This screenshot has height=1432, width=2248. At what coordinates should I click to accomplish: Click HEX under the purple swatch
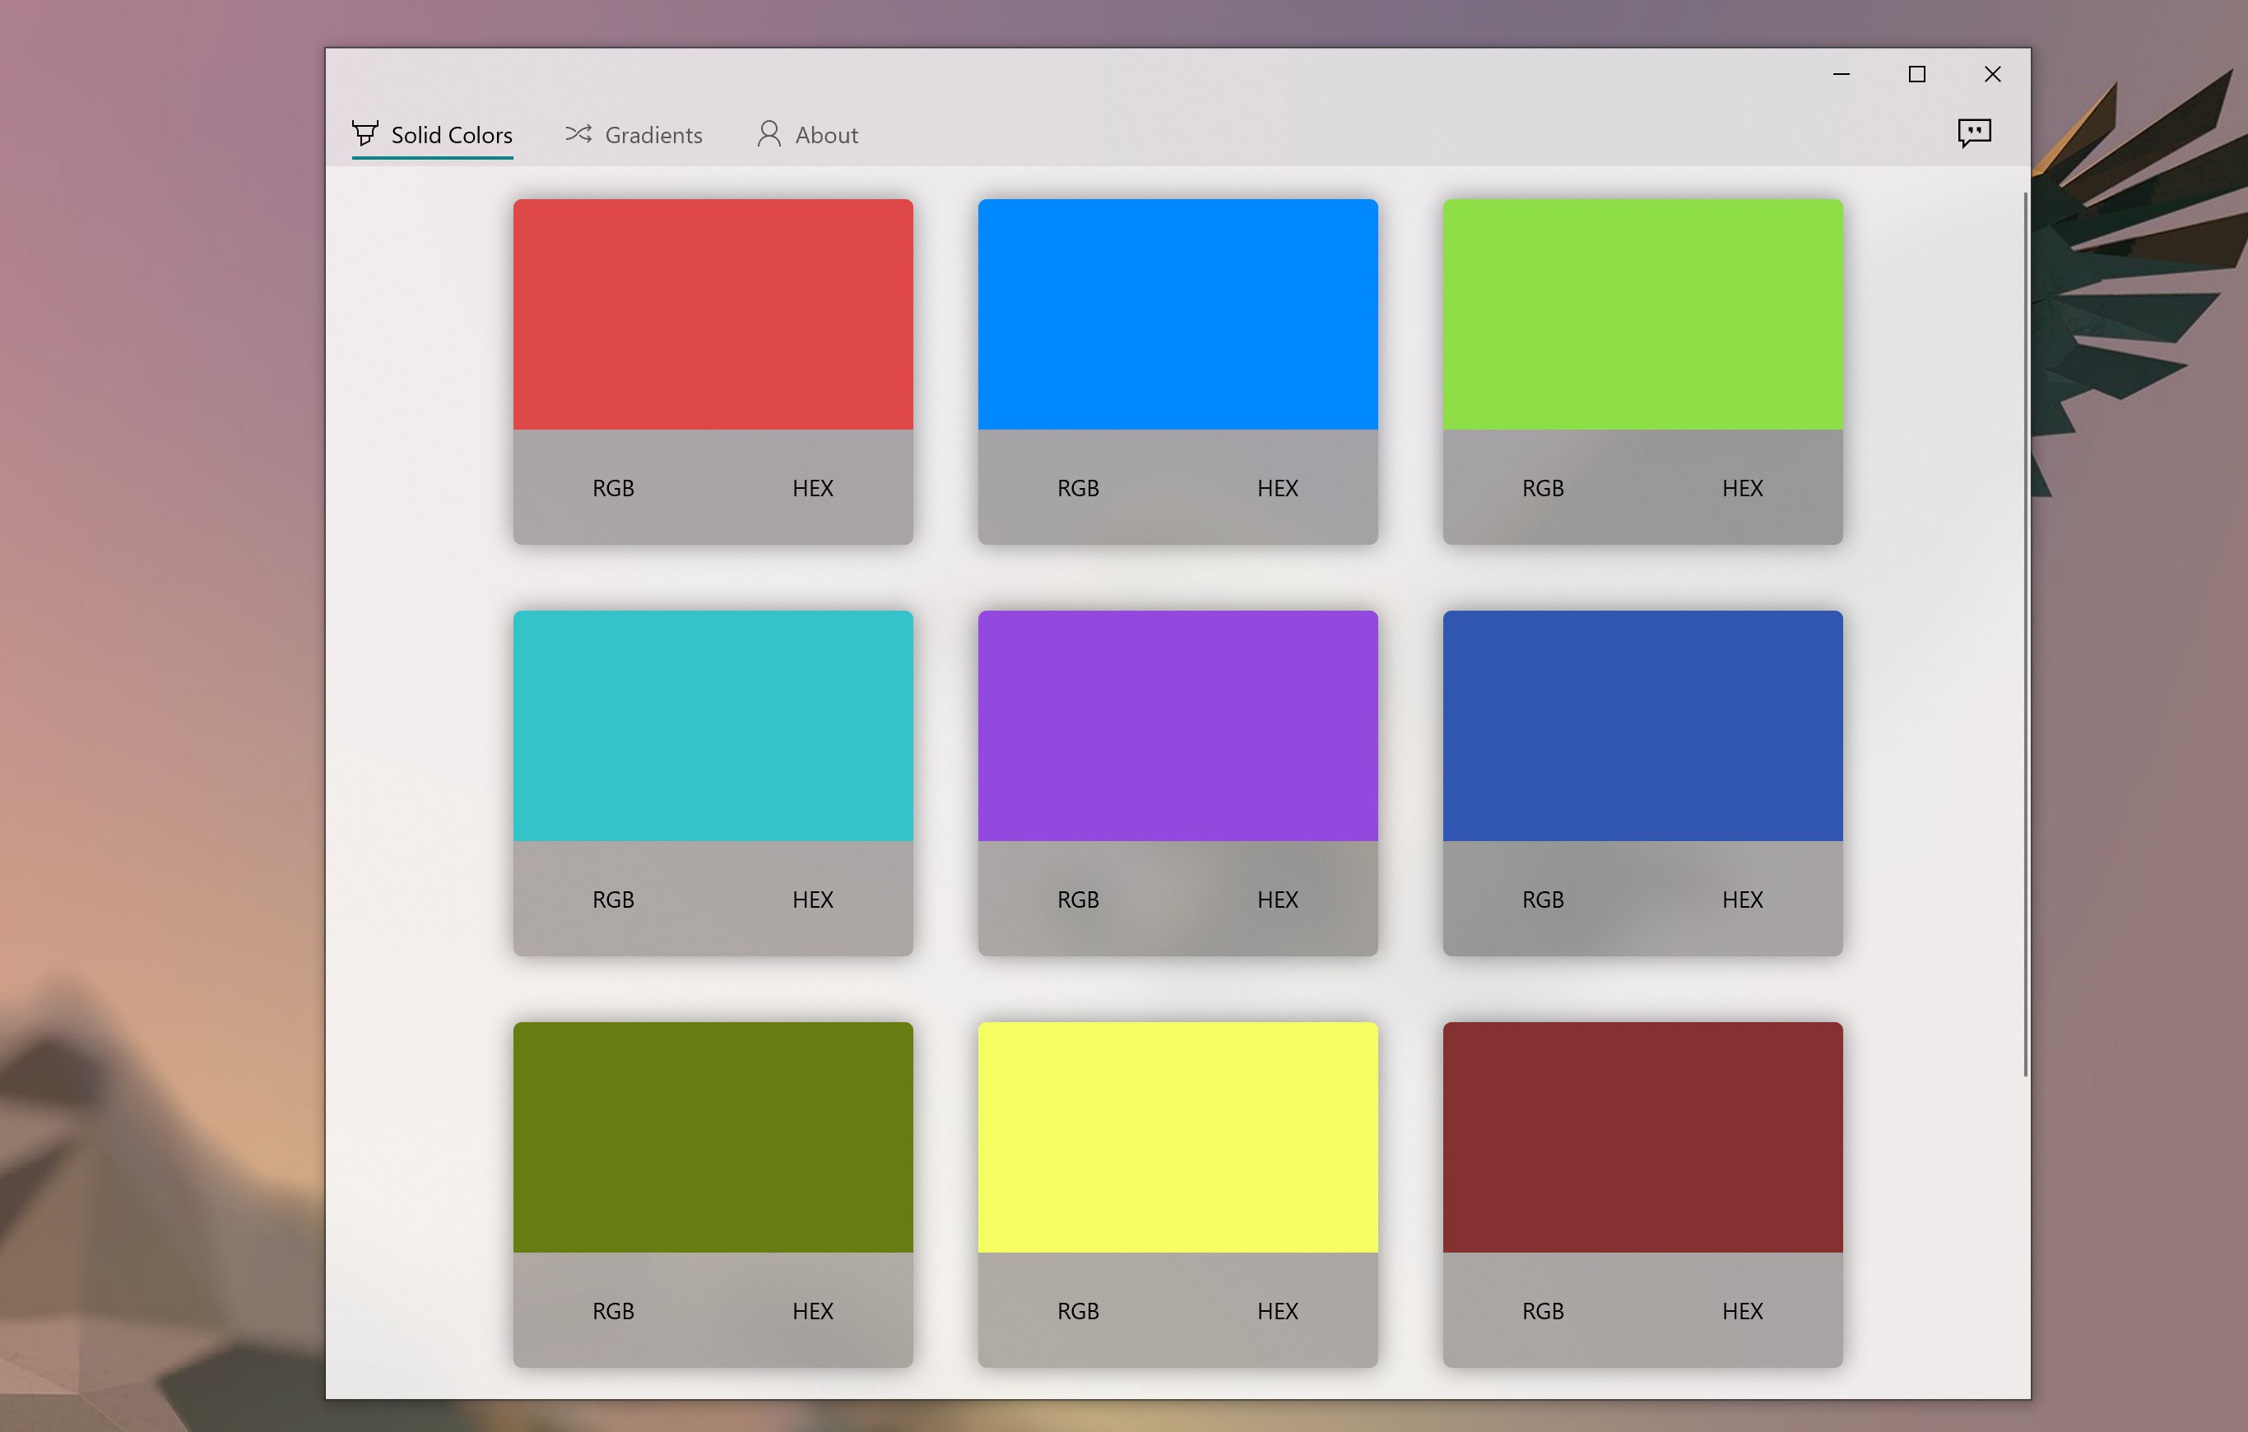click(1277, 900)
